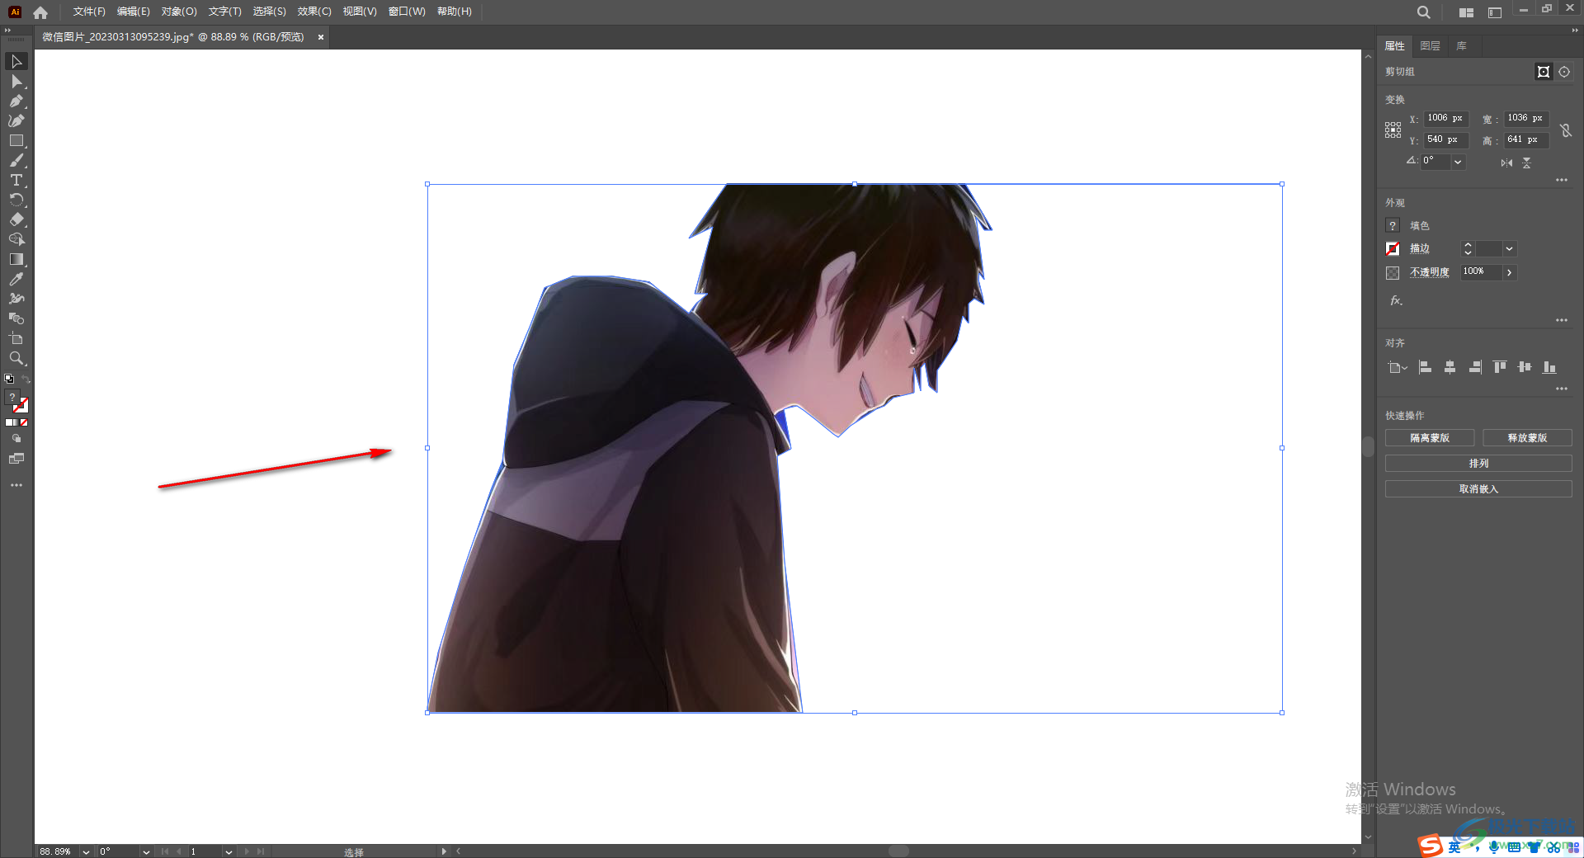Click 释放蒙版 button
Screen dimensions: 1584x858
tap(1527, 438)
